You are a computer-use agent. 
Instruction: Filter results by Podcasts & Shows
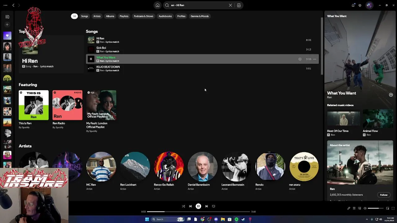[x=144, y=16]
